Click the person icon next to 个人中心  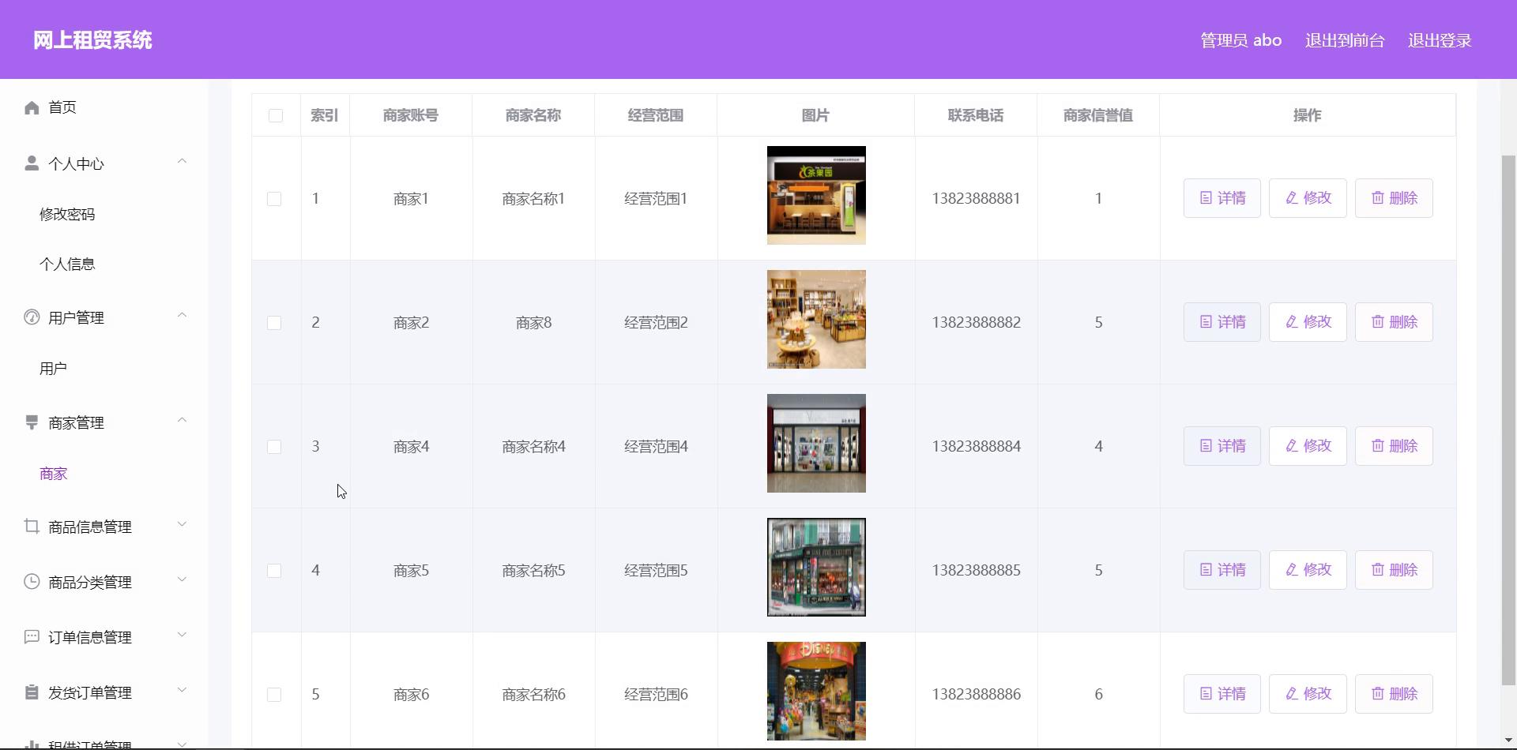[x=32, y=163]
